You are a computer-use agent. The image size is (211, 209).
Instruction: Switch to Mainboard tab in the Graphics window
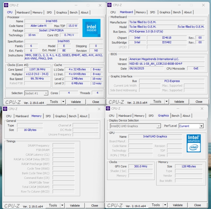[125, 116]
